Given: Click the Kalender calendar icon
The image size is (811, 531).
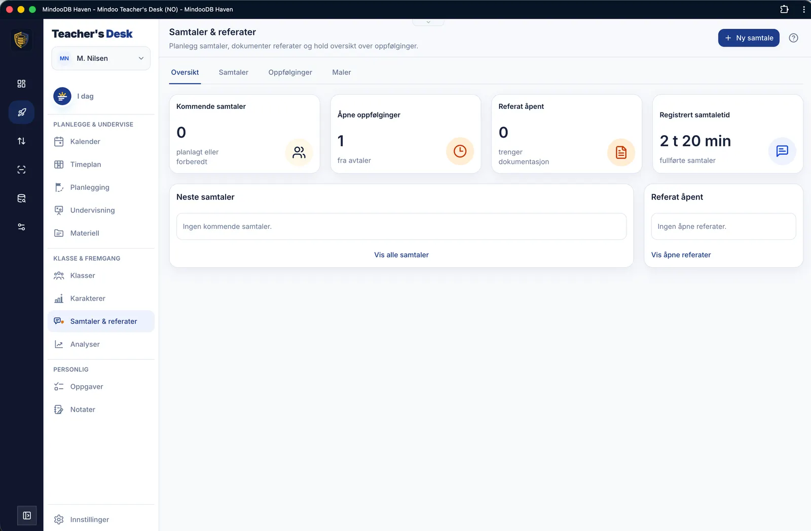Looking at the screenshot, I should pos(59,142).
